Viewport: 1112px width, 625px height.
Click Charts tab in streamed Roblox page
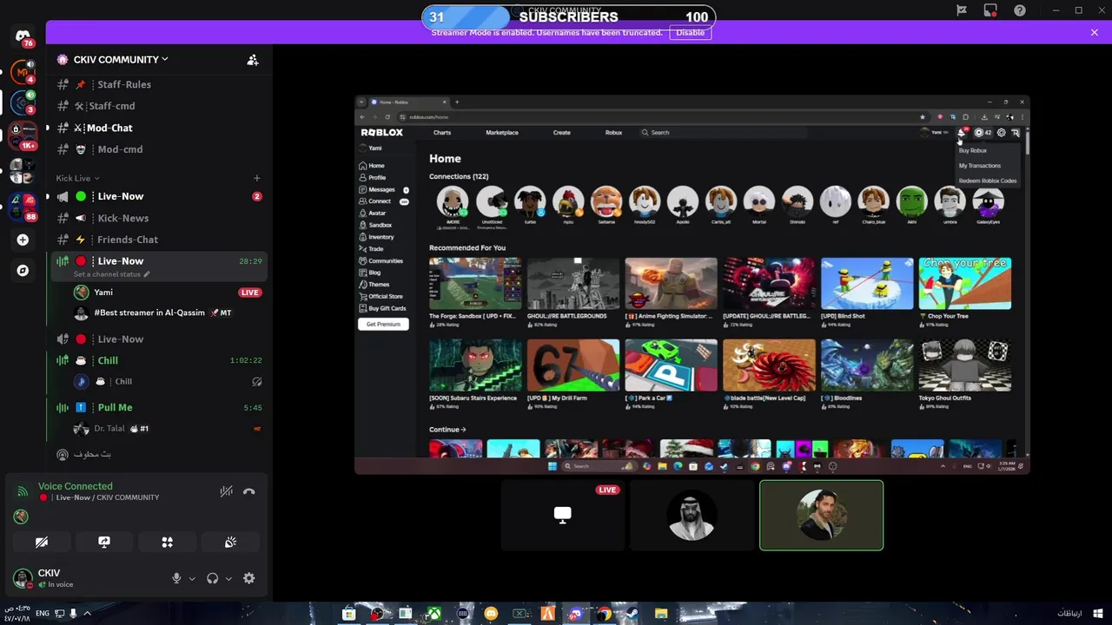(442, 133)
